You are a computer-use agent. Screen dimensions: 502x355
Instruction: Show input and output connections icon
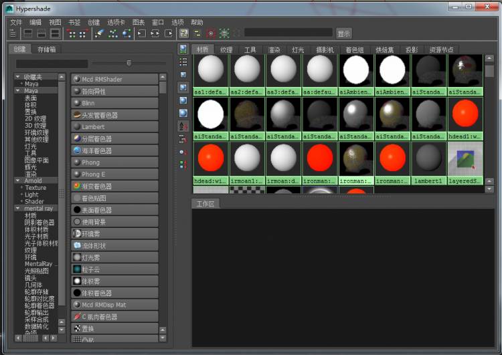point(155,33)
